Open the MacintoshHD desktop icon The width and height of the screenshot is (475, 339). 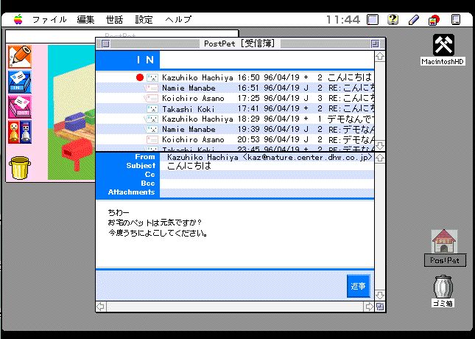(443, 49)
